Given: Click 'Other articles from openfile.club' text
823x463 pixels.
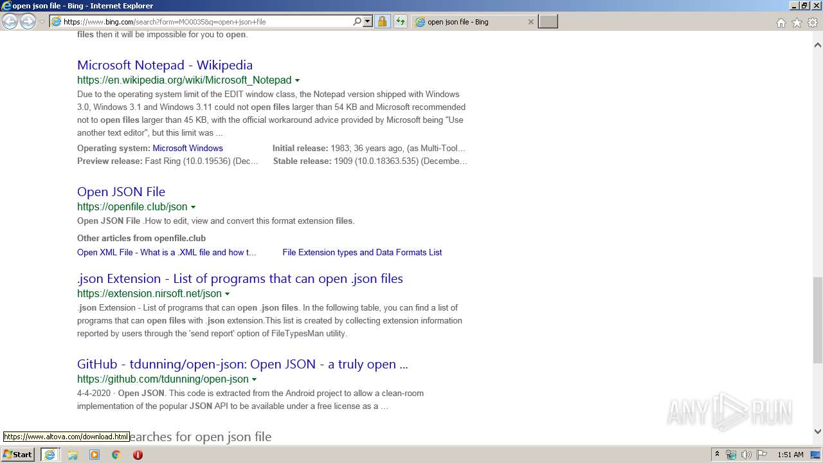Looking at the screenshot, I should click(141, 238).
